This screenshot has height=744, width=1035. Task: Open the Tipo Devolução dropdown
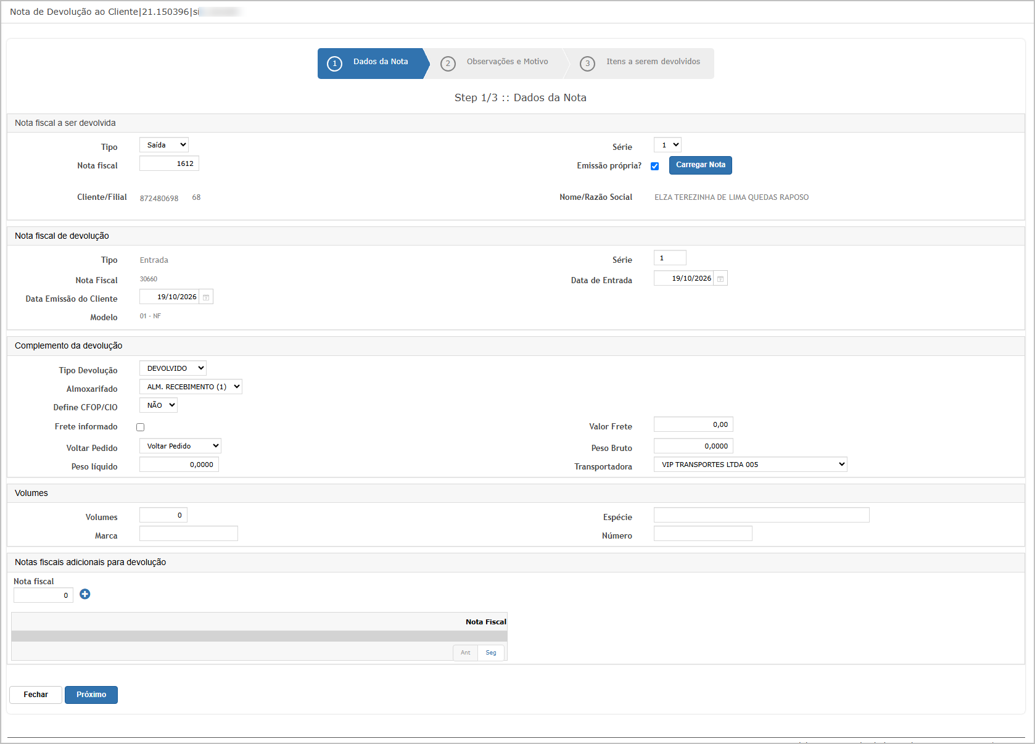173,368
